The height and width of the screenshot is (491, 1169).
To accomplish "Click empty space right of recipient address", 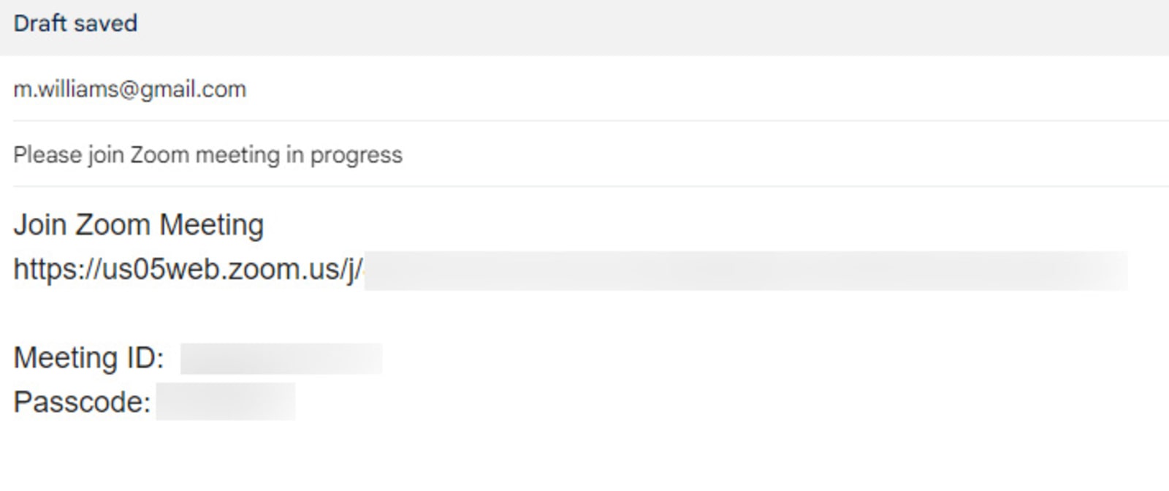I will pos(658,89).
